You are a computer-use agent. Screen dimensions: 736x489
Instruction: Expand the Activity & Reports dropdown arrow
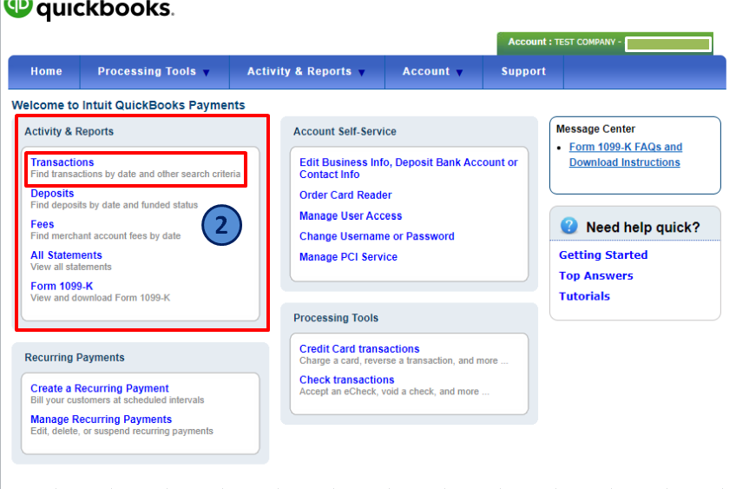tap(361, 72)
